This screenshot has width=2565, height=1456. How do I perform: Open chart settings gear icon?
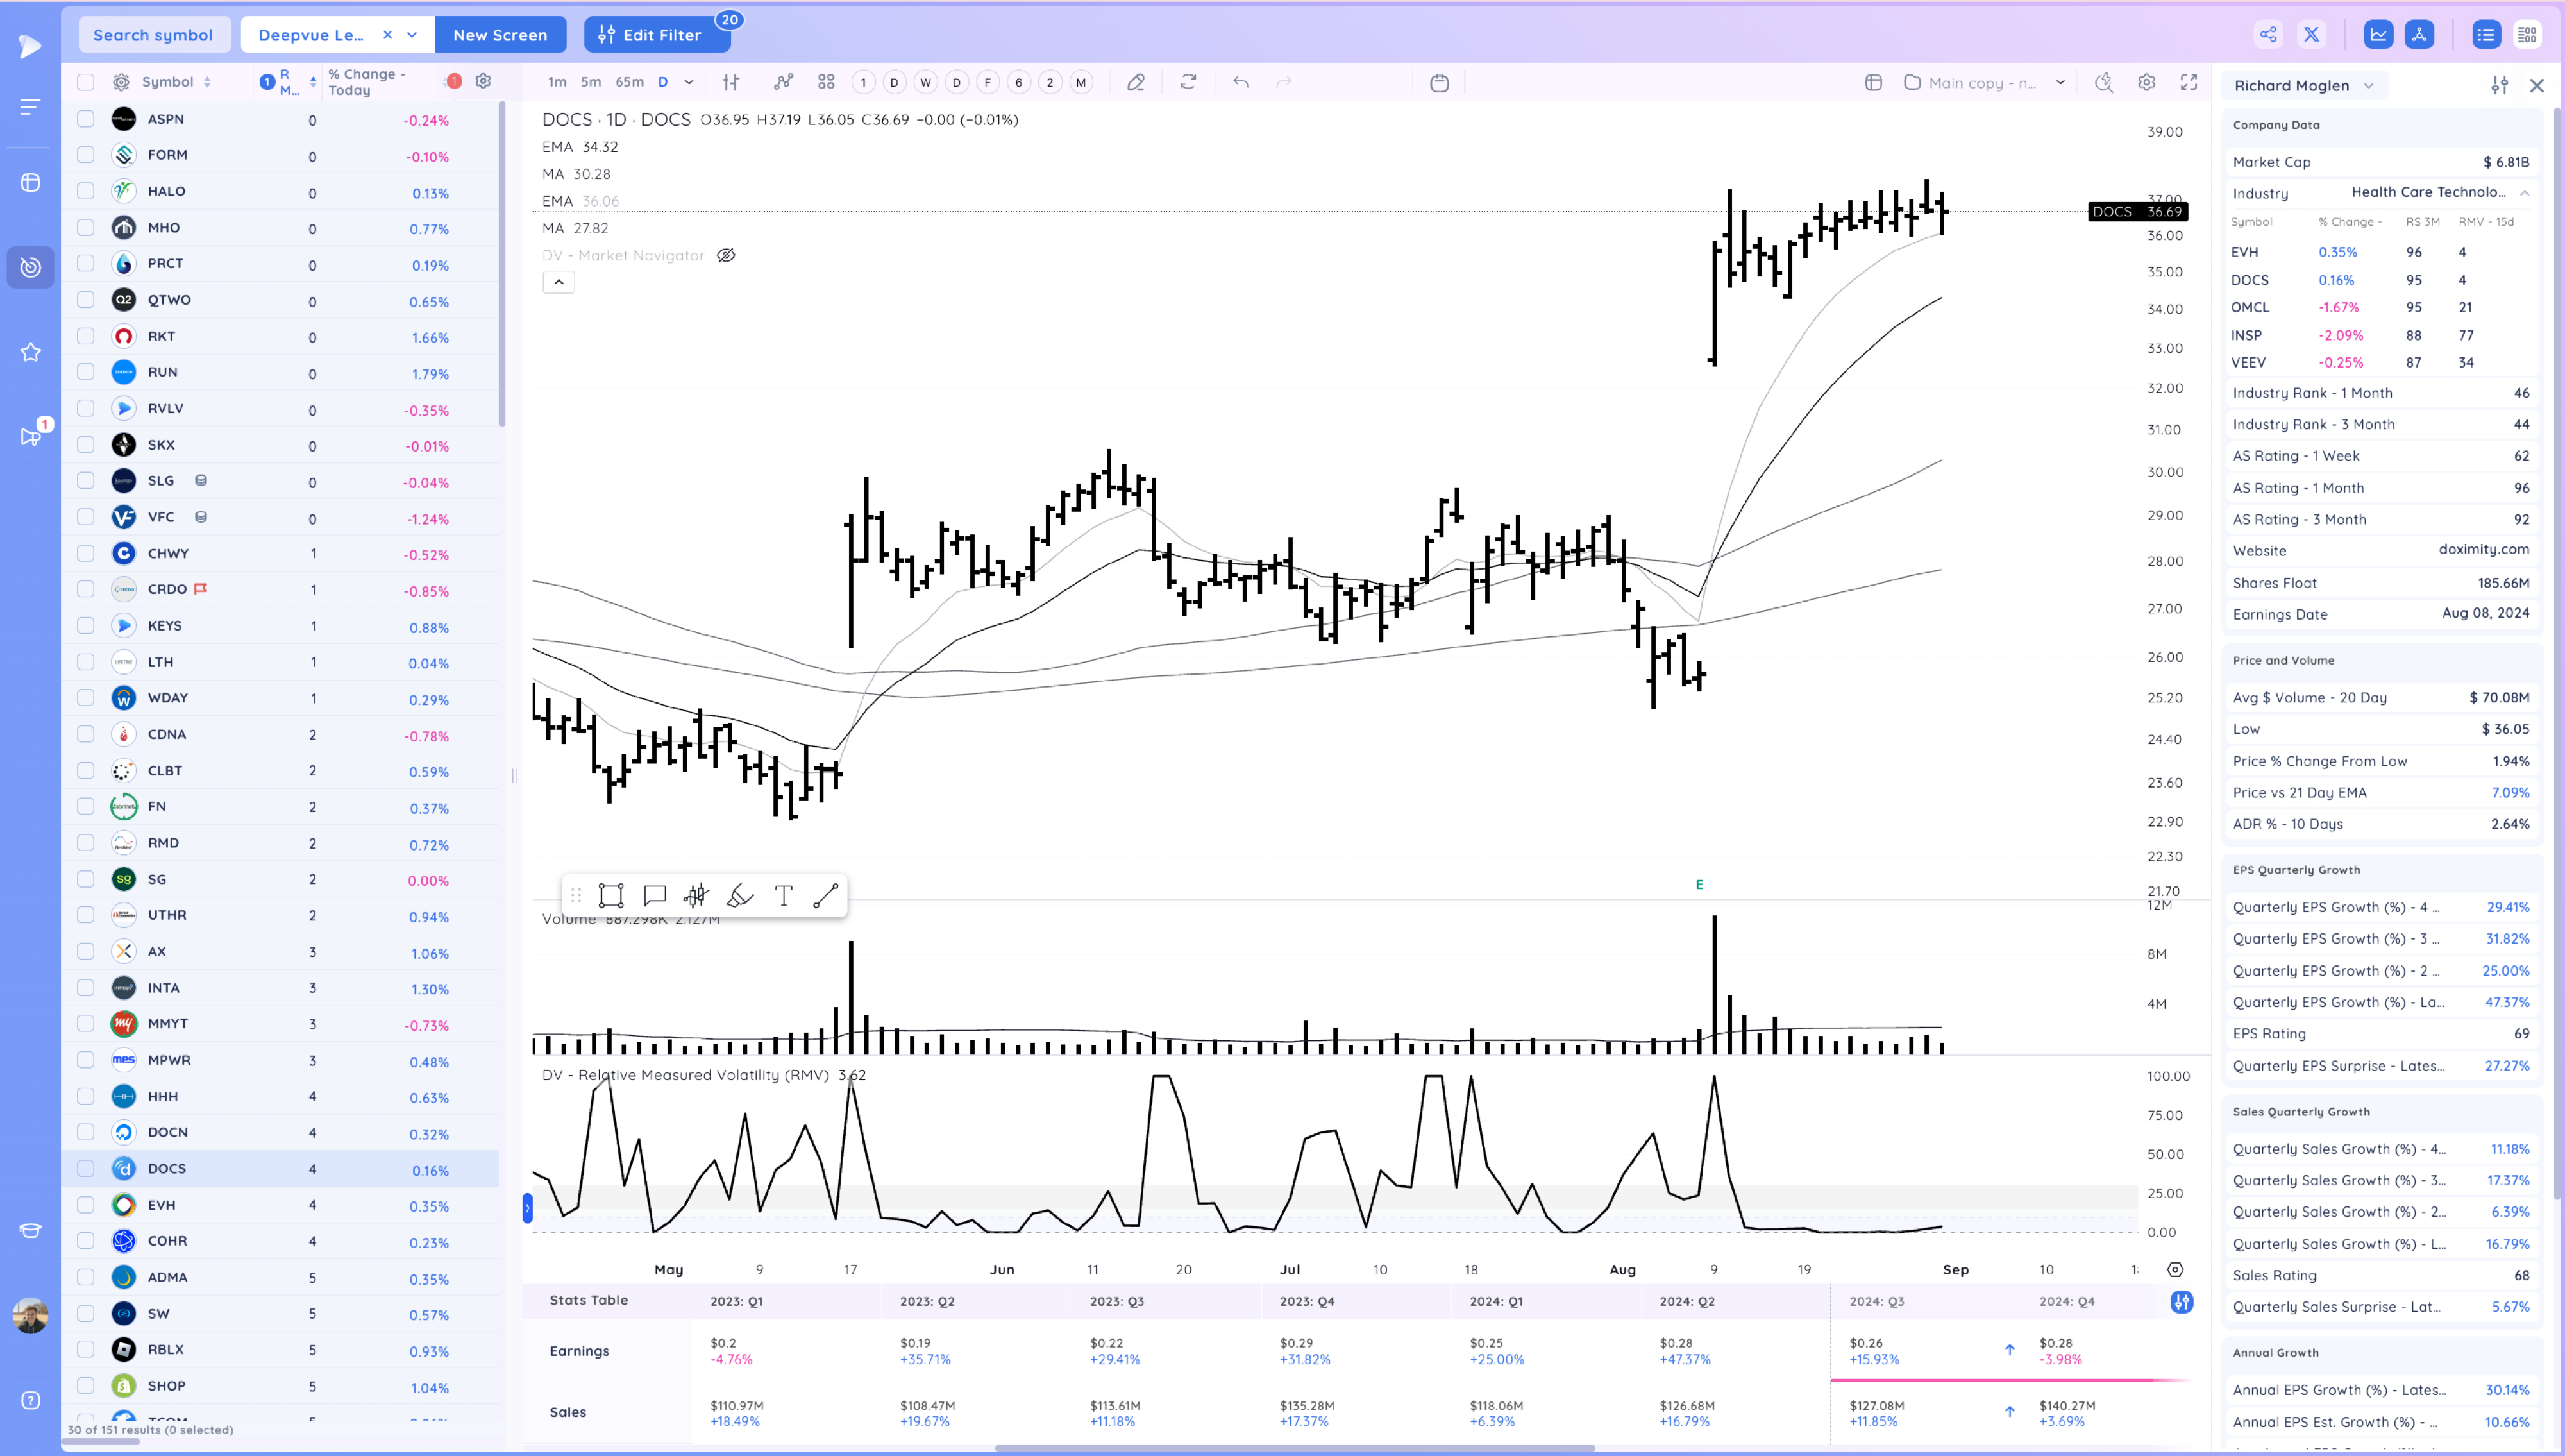pyautogui.click(x=2146, y=82)
